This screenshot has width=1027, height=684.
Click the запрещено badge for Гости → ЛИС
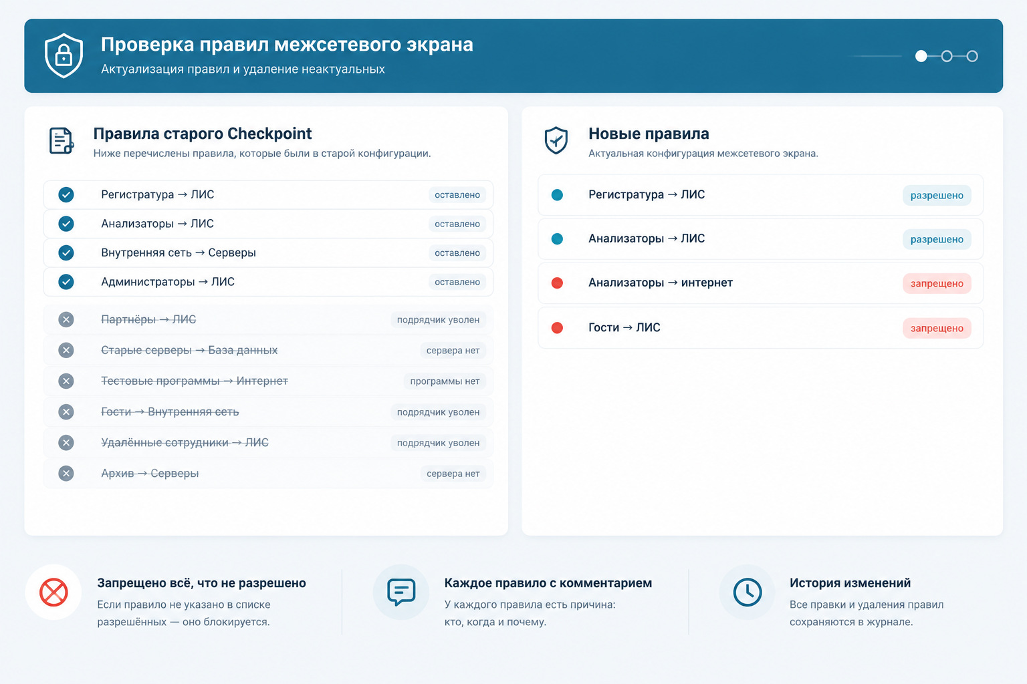tap(937, 328)
